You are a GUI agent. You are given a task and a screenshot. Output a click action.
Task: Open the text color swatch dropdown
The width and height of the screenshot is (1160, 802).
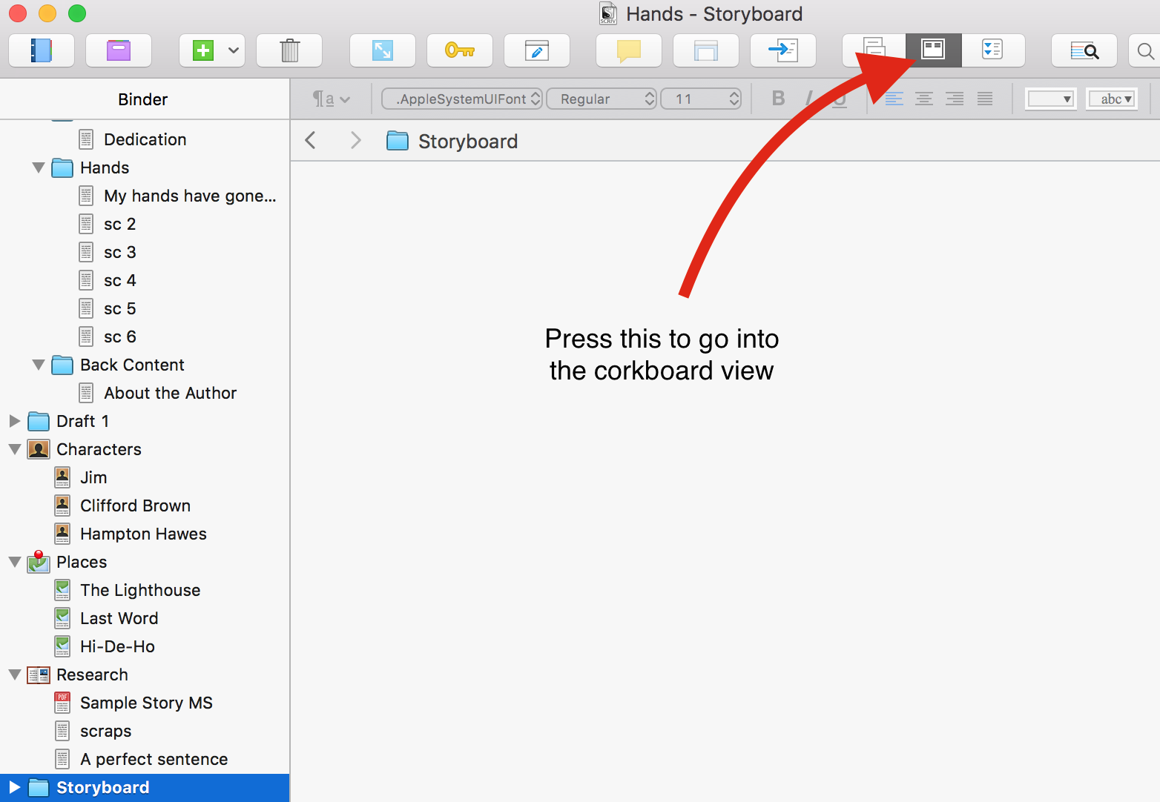[x=1050, y=99]
